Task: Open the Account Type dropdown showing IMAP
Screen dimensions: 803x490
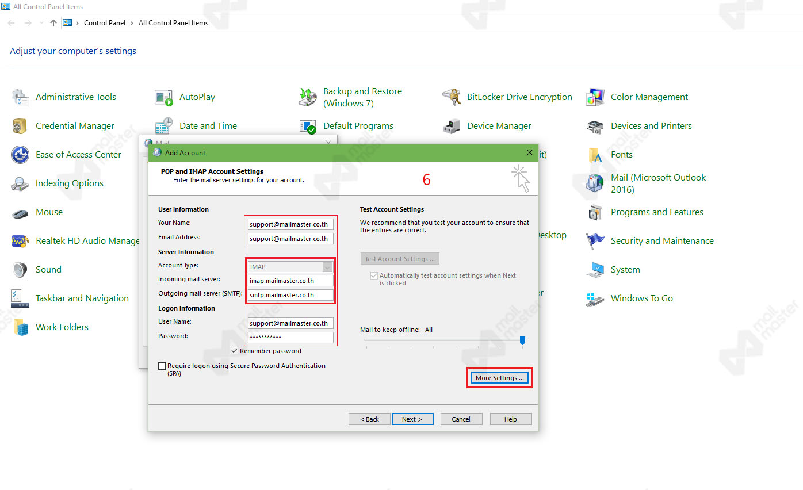Action: point(326,266)
